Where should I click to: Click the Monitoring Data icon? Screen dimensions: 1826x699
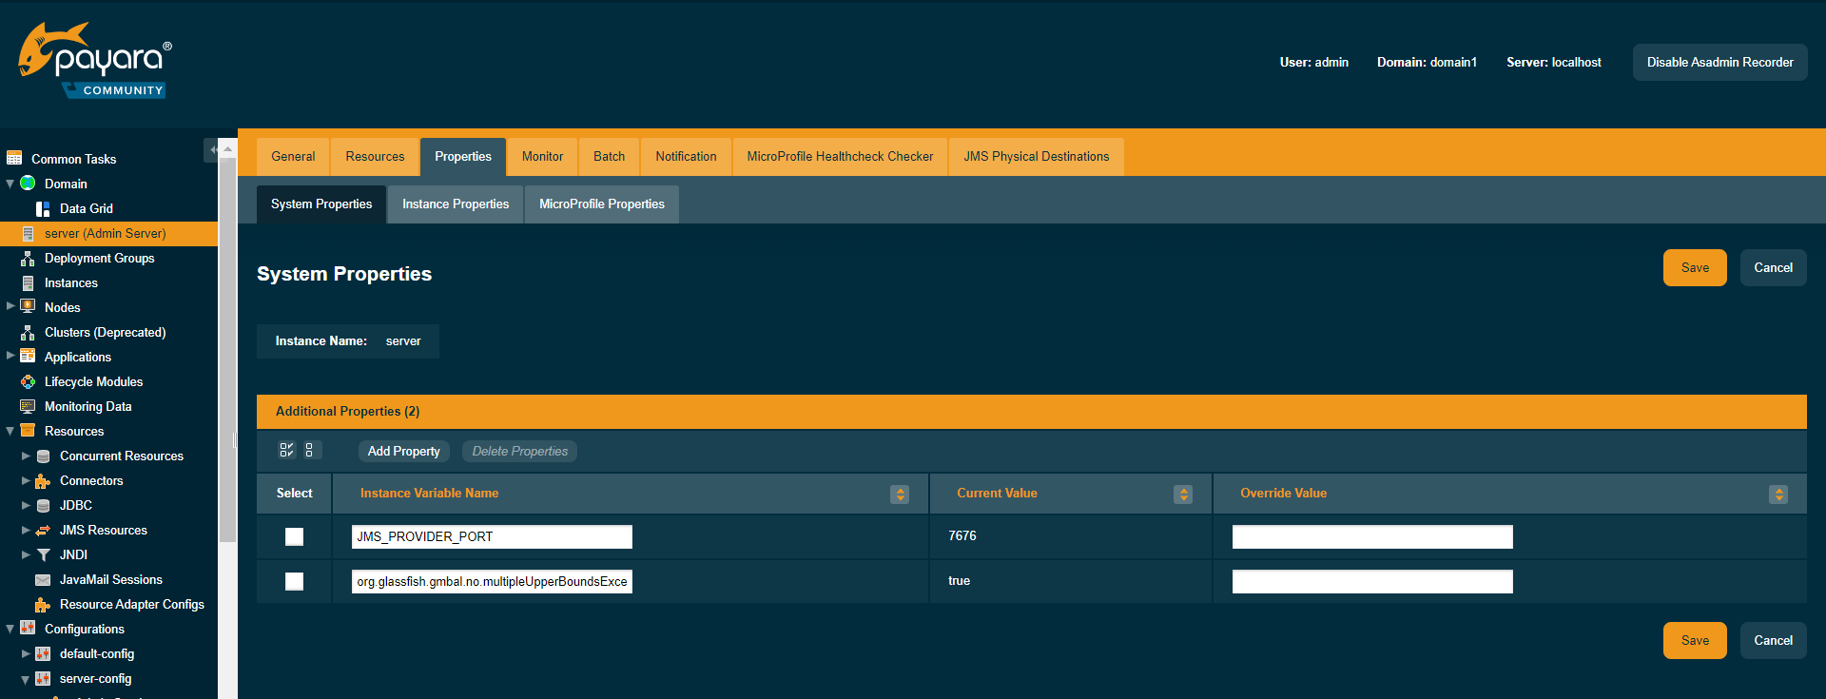click(x=28, y=407)
